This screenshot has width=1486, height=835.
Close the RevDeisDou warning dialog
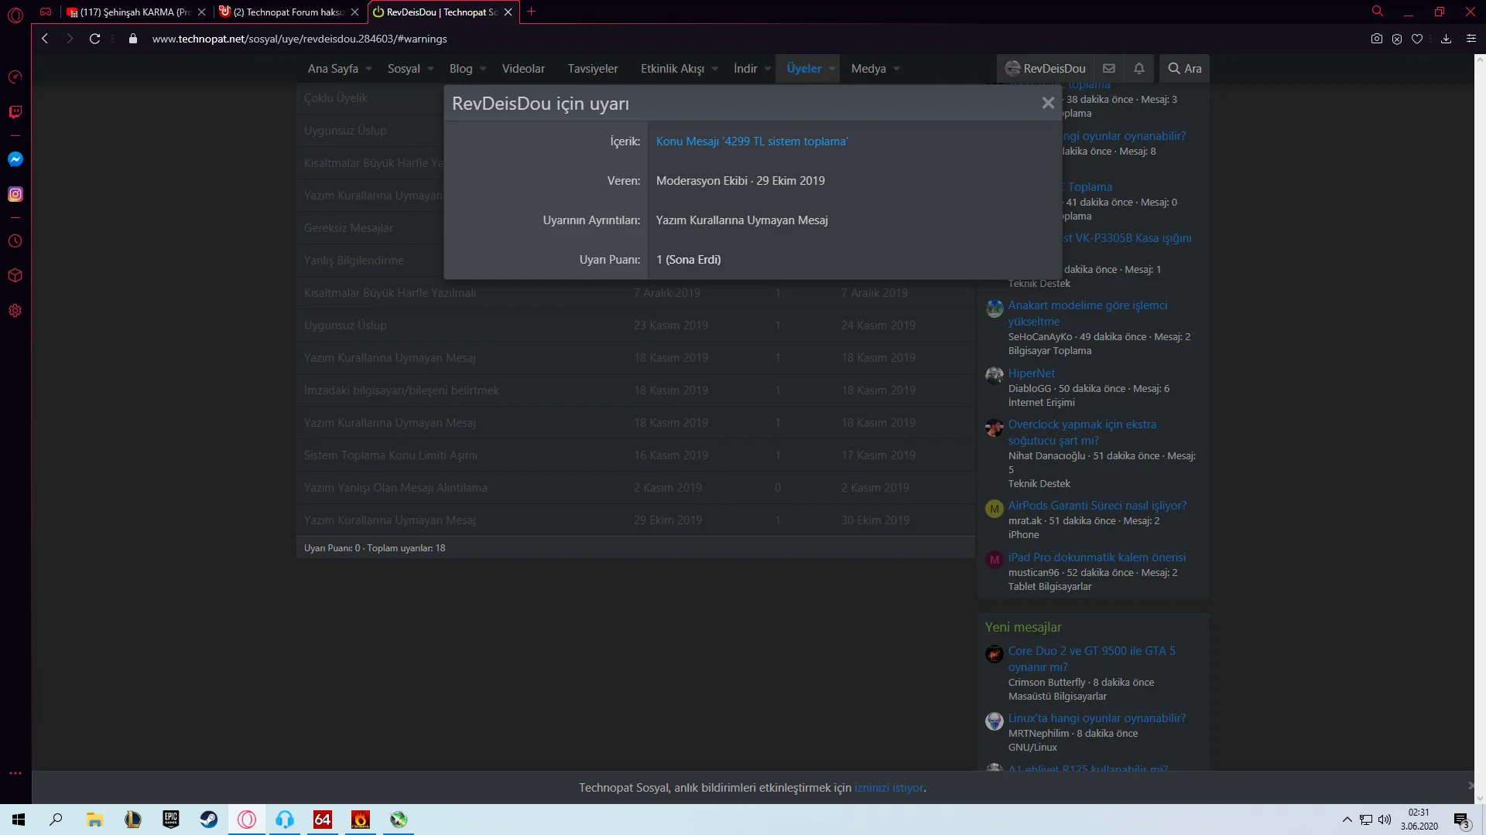[x=1048, y=103]
